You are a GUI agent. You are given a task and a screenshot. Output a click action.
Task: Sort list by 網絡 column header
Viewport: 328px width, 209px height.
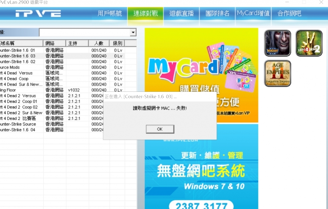55,43
